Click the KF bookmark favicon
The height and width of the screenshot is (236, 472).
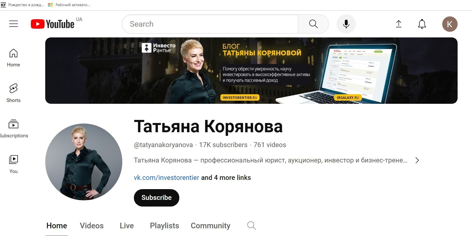(3, 5)
